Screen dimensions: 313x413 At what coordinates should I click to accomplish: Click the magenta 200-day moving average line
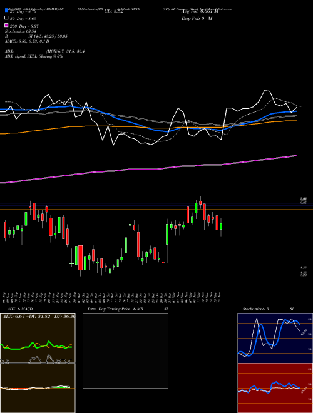coord(148,169)
